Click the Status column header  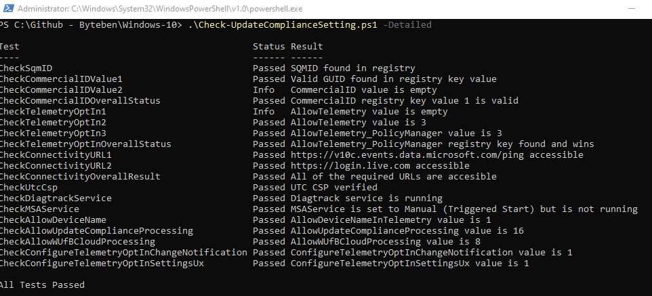click(268, 47)
